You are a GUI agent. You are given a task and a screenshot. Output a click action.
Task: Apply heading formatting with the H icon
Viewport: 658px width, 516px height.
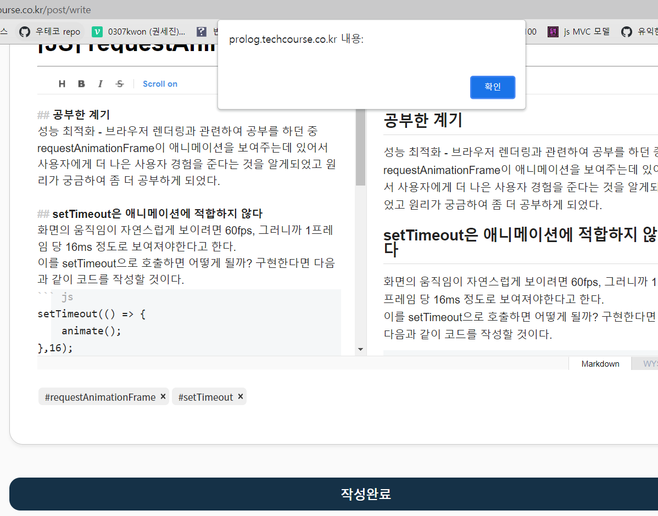(x=62, y=83)
